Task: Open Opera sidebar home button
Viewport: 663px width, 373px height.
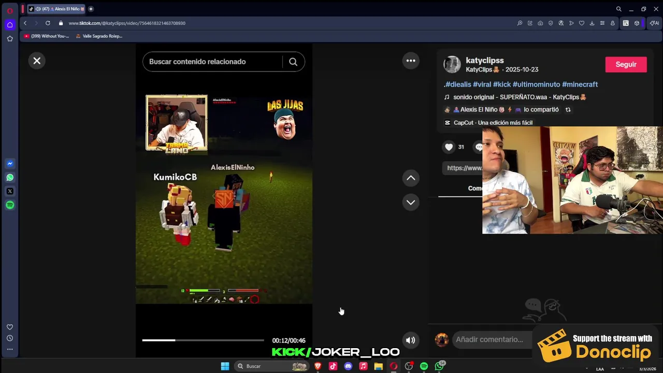Action: (9, 24)
